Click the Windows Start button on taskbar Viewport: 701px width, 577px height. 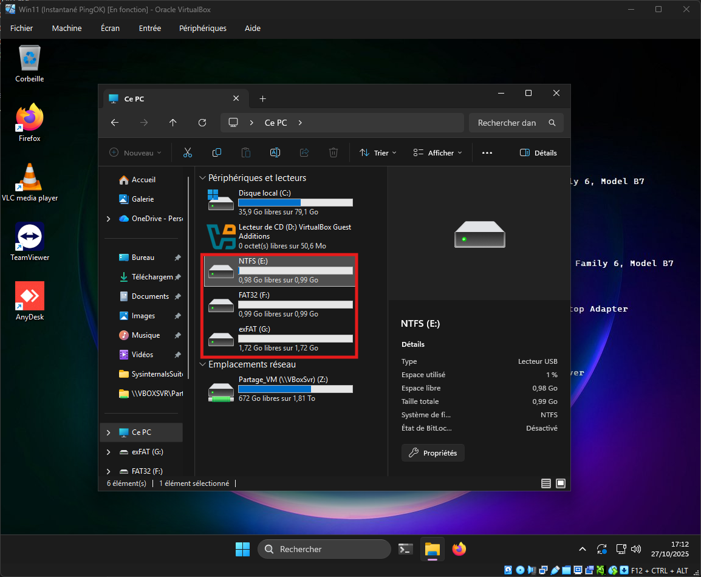242,549
